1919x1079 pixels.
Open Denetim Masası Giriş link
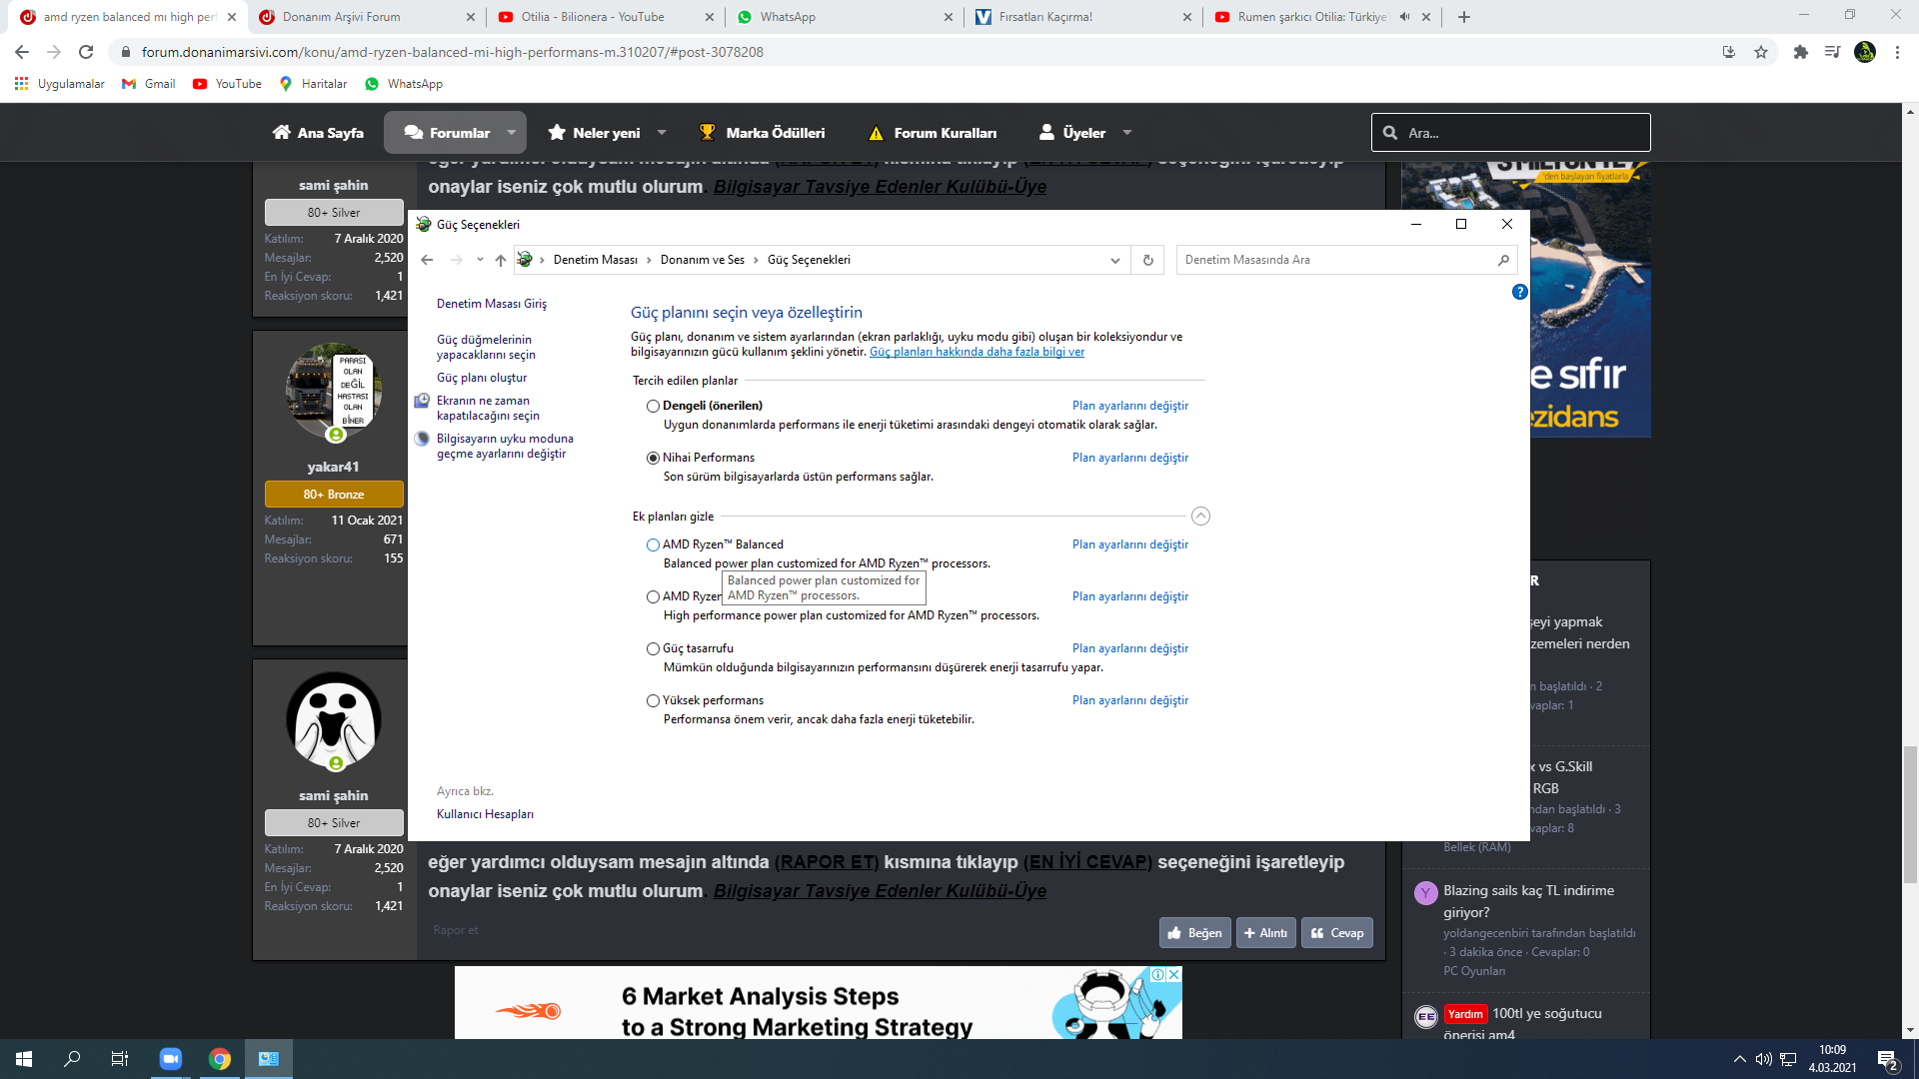(x=492, y=304)
